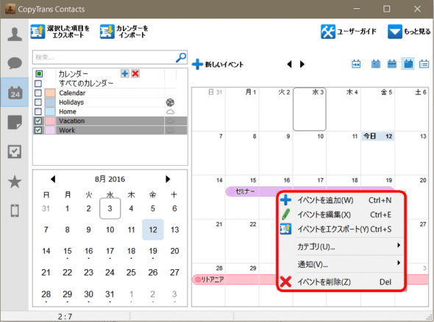Select 水 3 cell in main calendar

click(x=310, y=109)
